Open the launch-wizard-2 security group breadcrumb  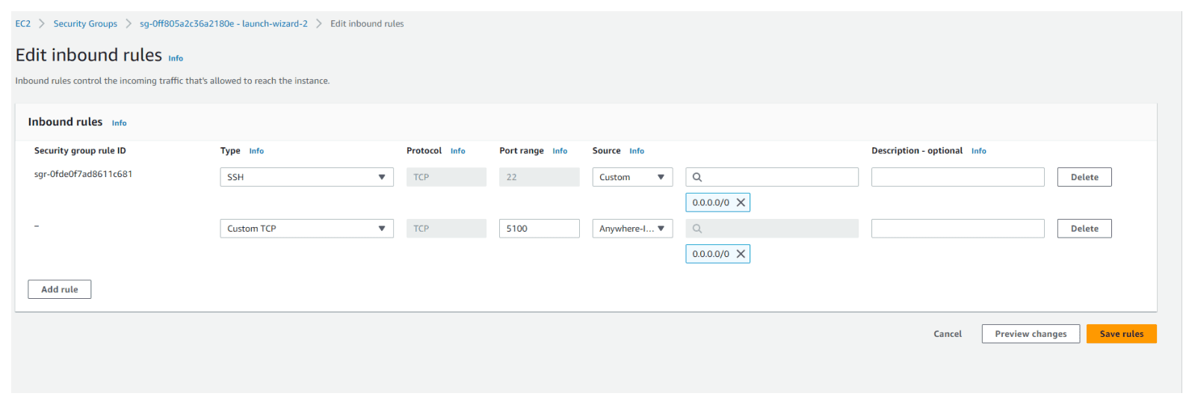pyautogui.click(x=223, y=24)
